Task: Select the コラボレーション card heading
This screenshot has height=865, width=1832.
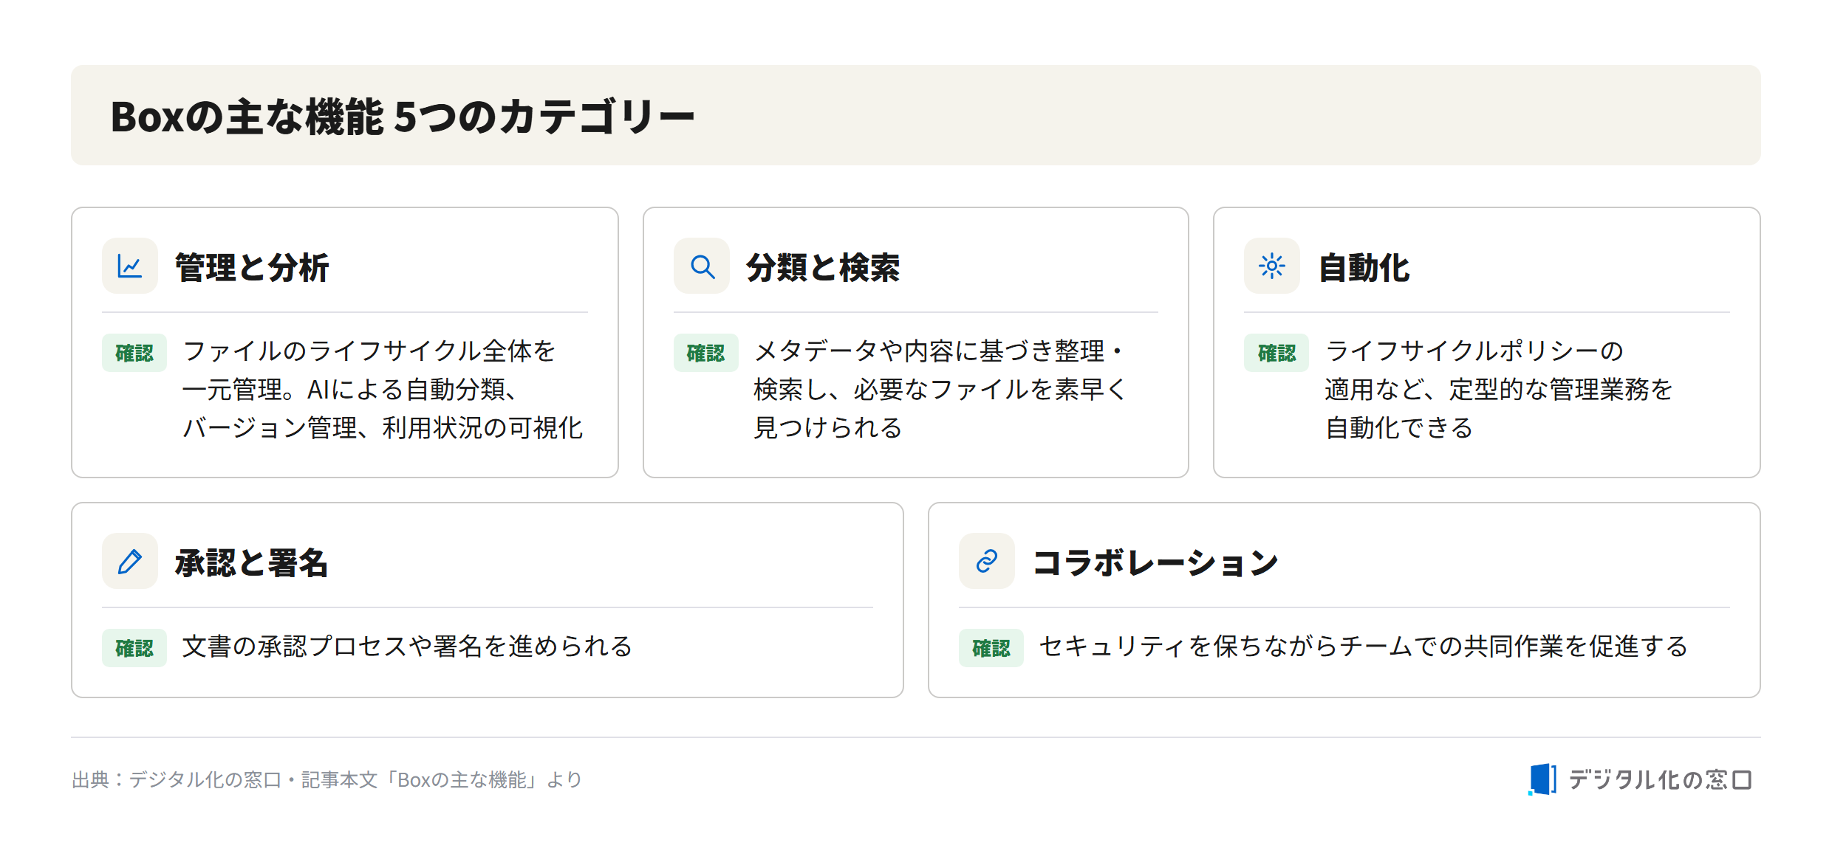Action: point(1156,562)
